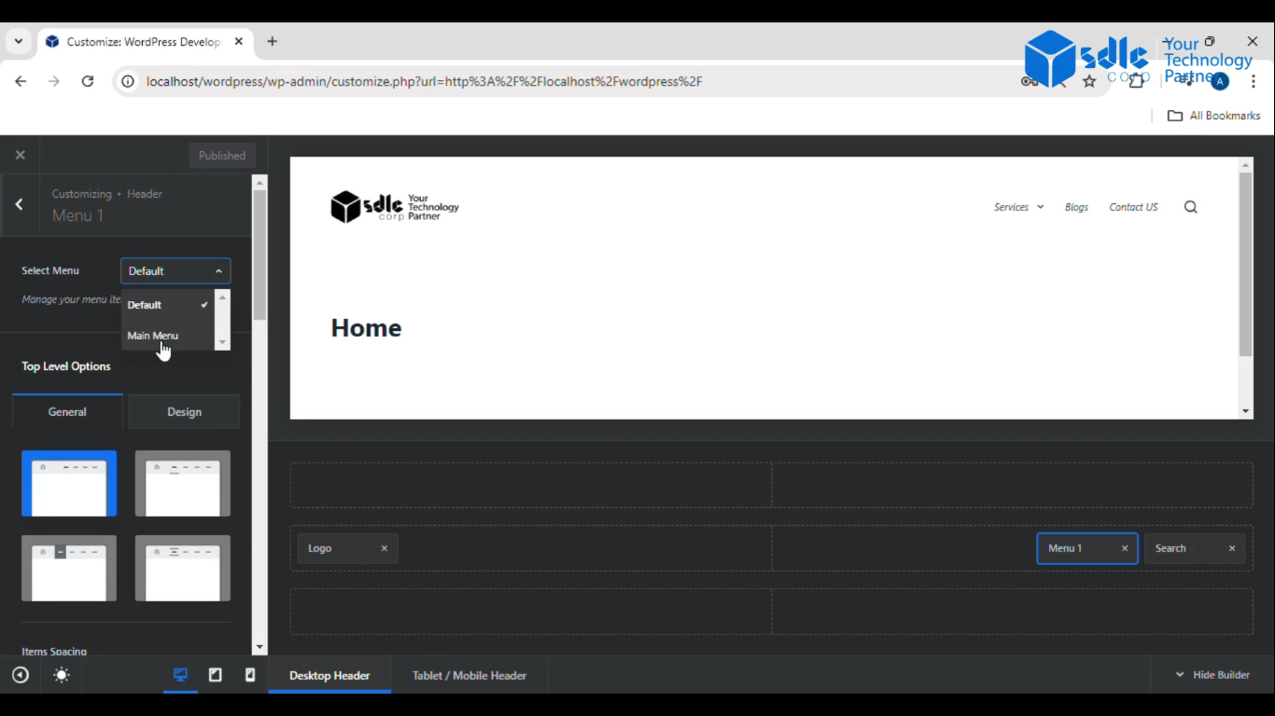The image size is (1275, 716).
Task: Choose Default option in menu dropdown
Action: click(168, 305)
